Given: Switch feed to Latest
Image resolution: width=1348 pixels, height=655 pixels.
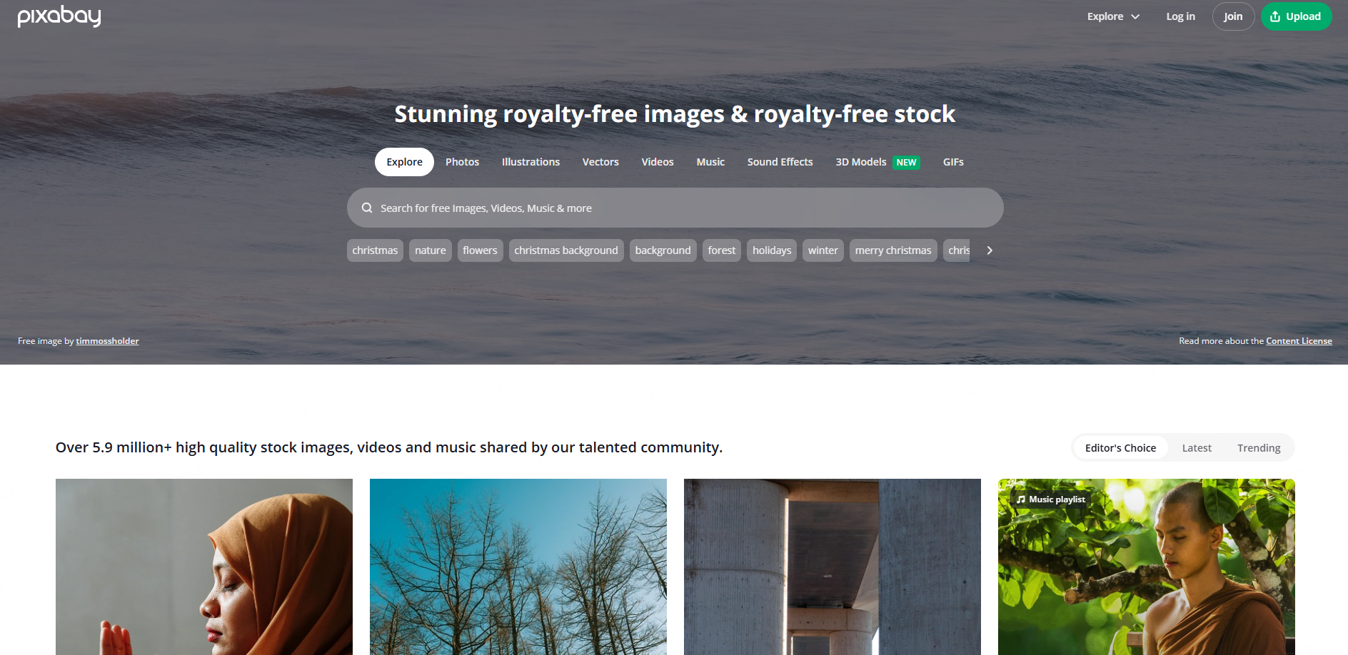Looking at the screenshot, I should (x=1197, y=448).
